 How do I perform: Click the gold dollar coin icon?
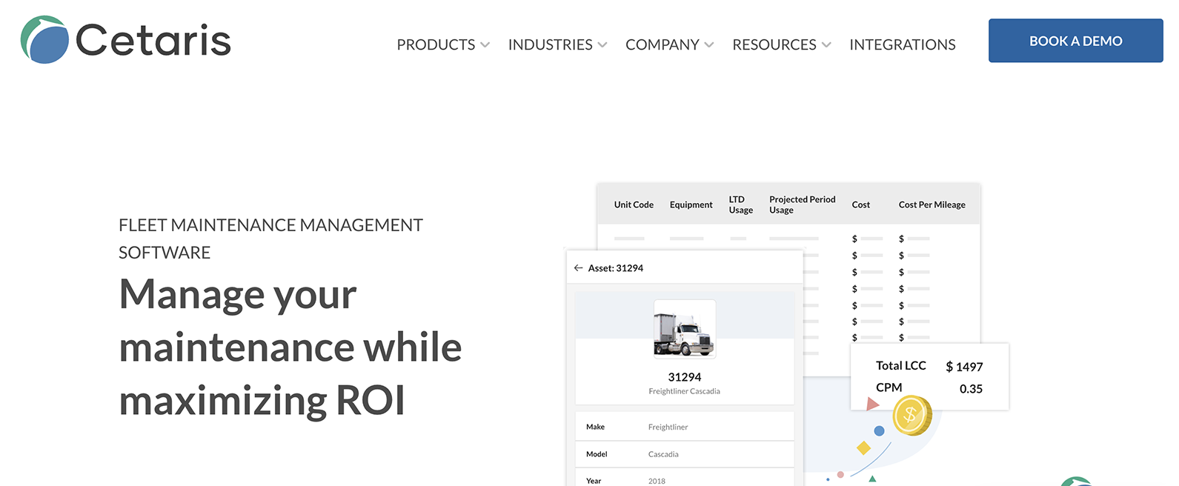(x=911, y=416)
